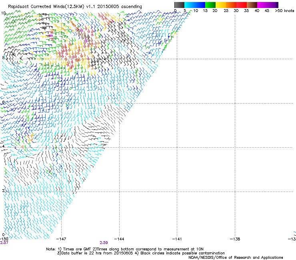Viewport: 296px width, 260px height.
Task: Click the green 15-20 knots legend swatch
Action: [210, 5]
